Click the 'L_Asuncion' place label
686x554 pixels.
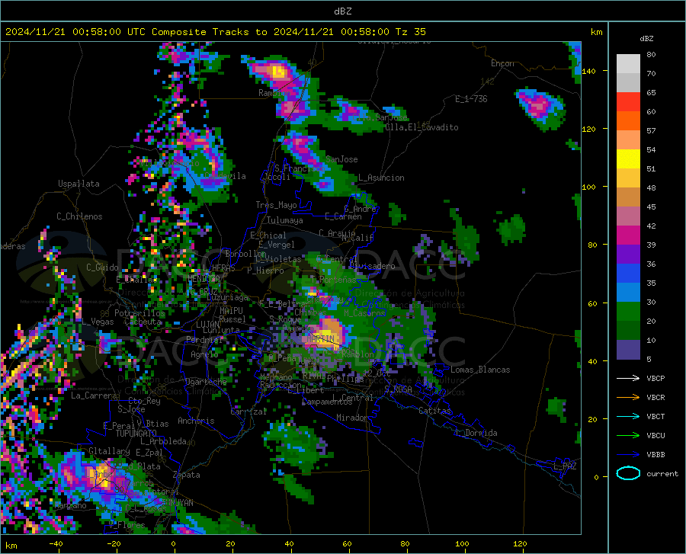pyautogui.click(x=381, y=178)
